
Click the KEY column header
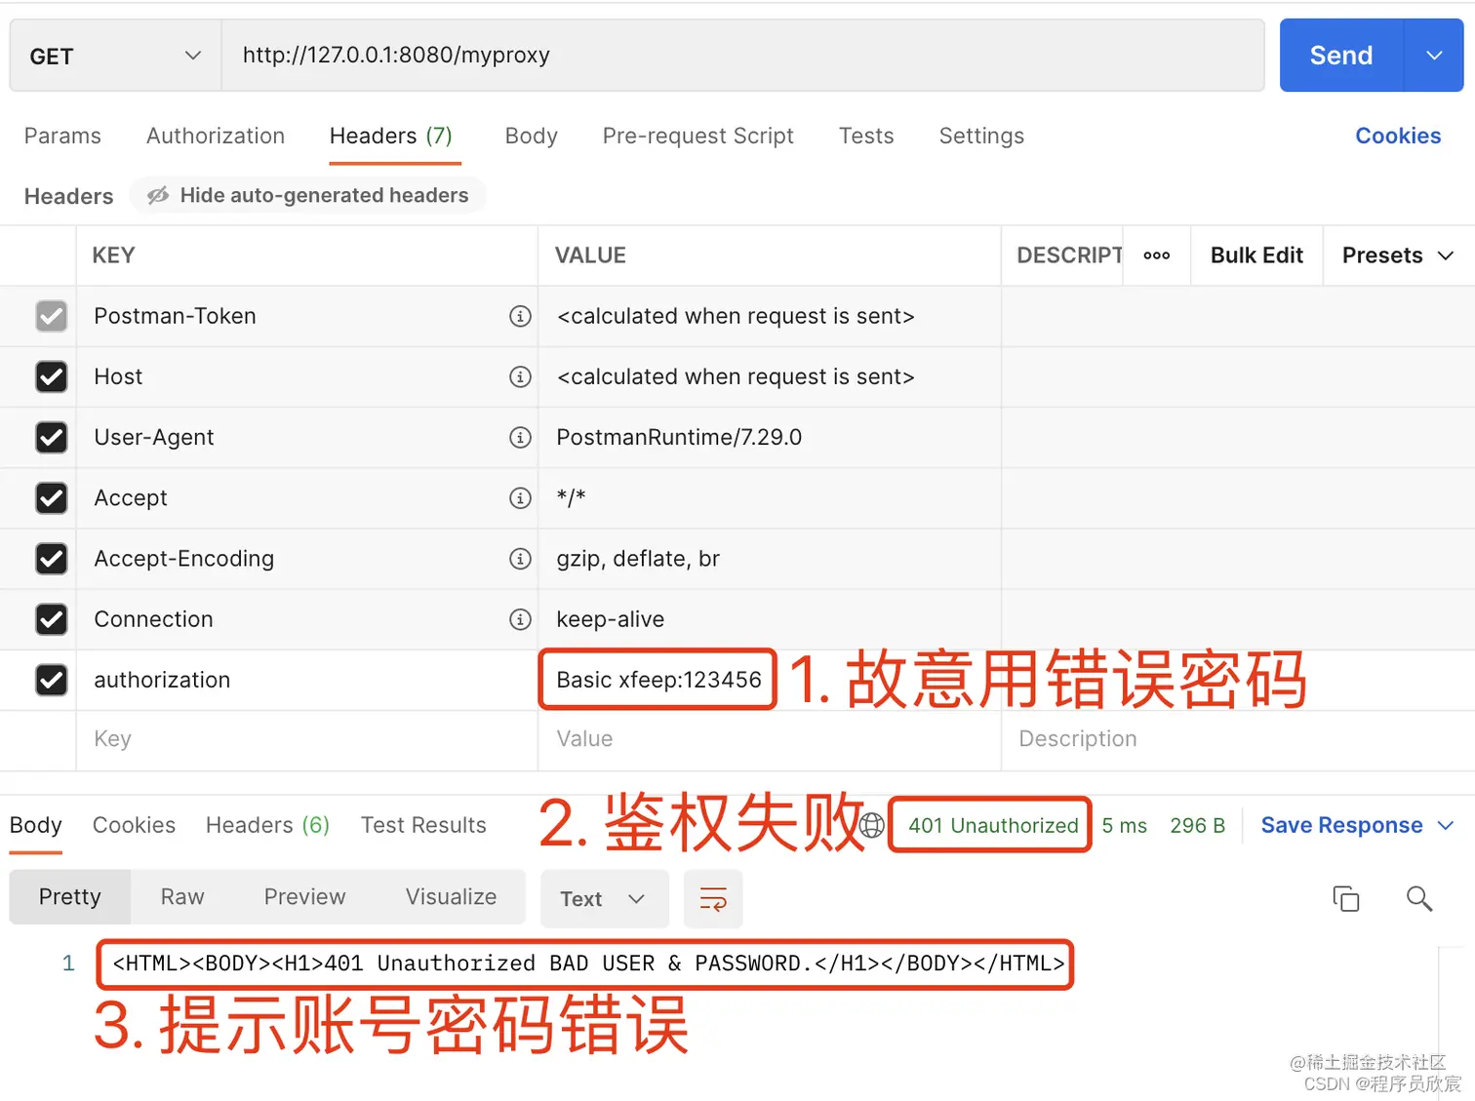point(113,256)
